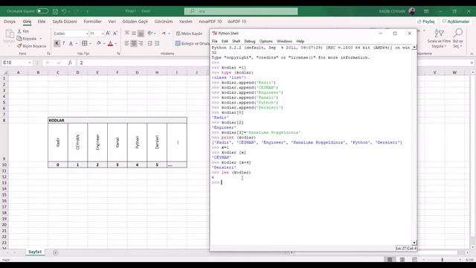Viewport: 476px width, 268px height.
Task: Open the Veri ribbon tab
Action: coord(112,22)
